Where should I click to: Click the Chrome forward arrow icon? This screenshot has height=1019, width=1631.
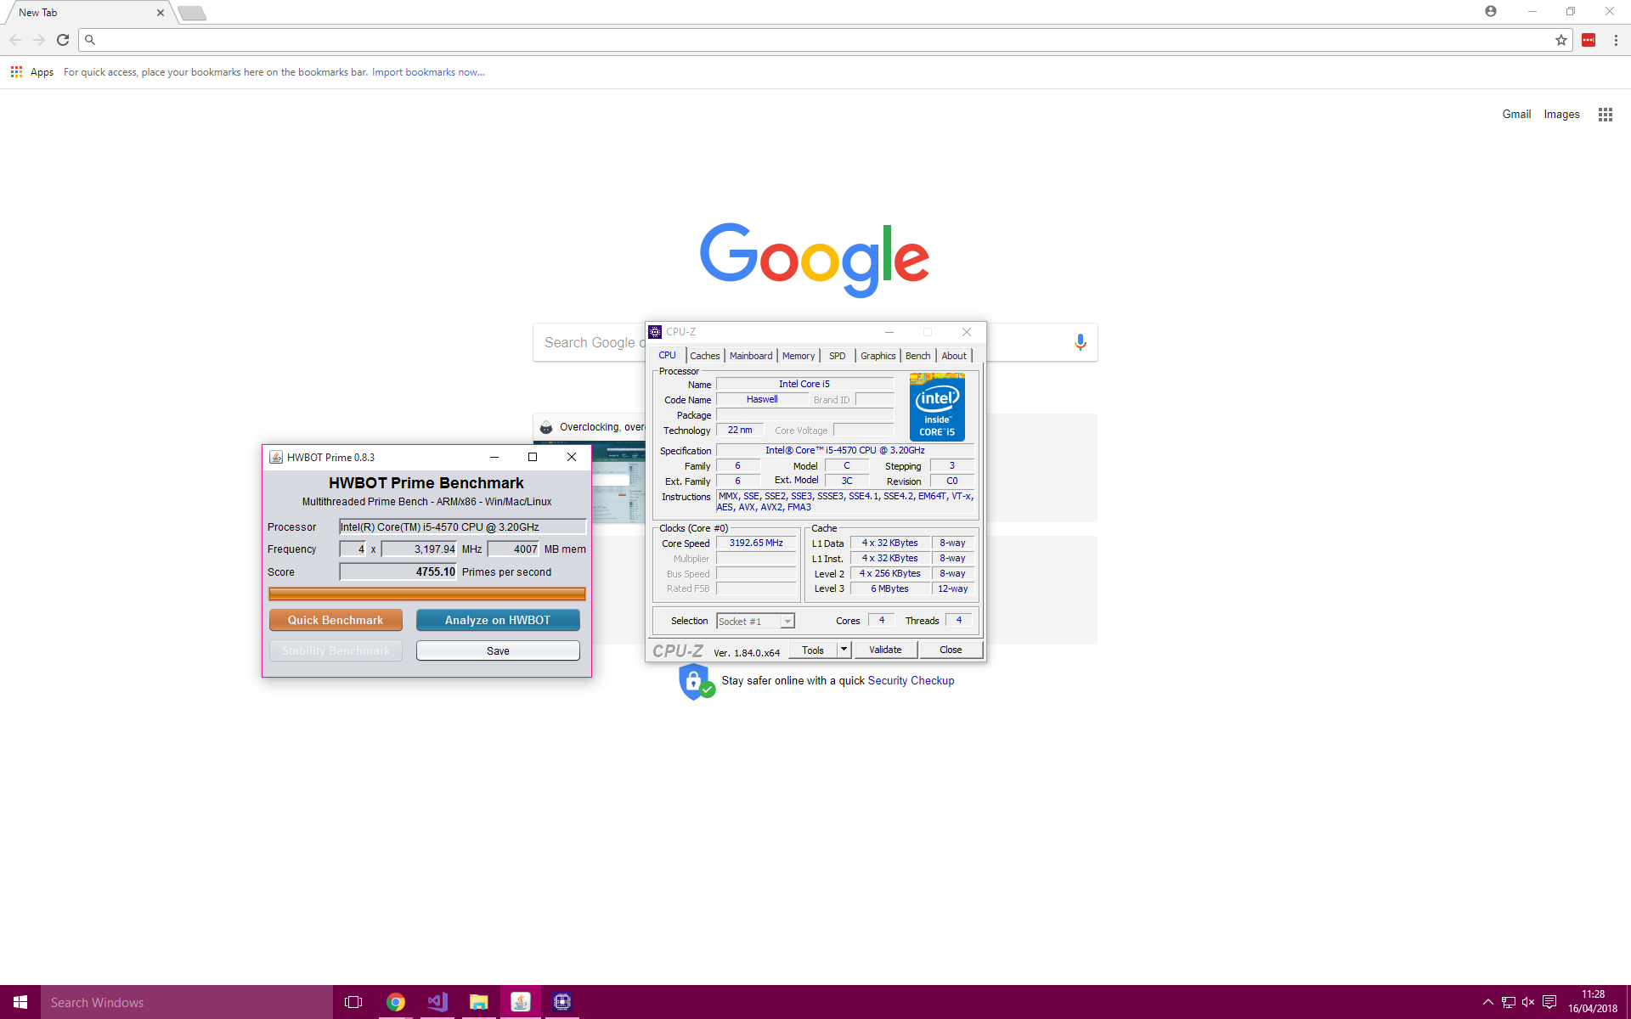(x=39, y=40)
